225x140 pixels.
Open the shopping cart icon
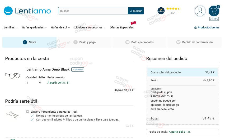coord(214,11)
